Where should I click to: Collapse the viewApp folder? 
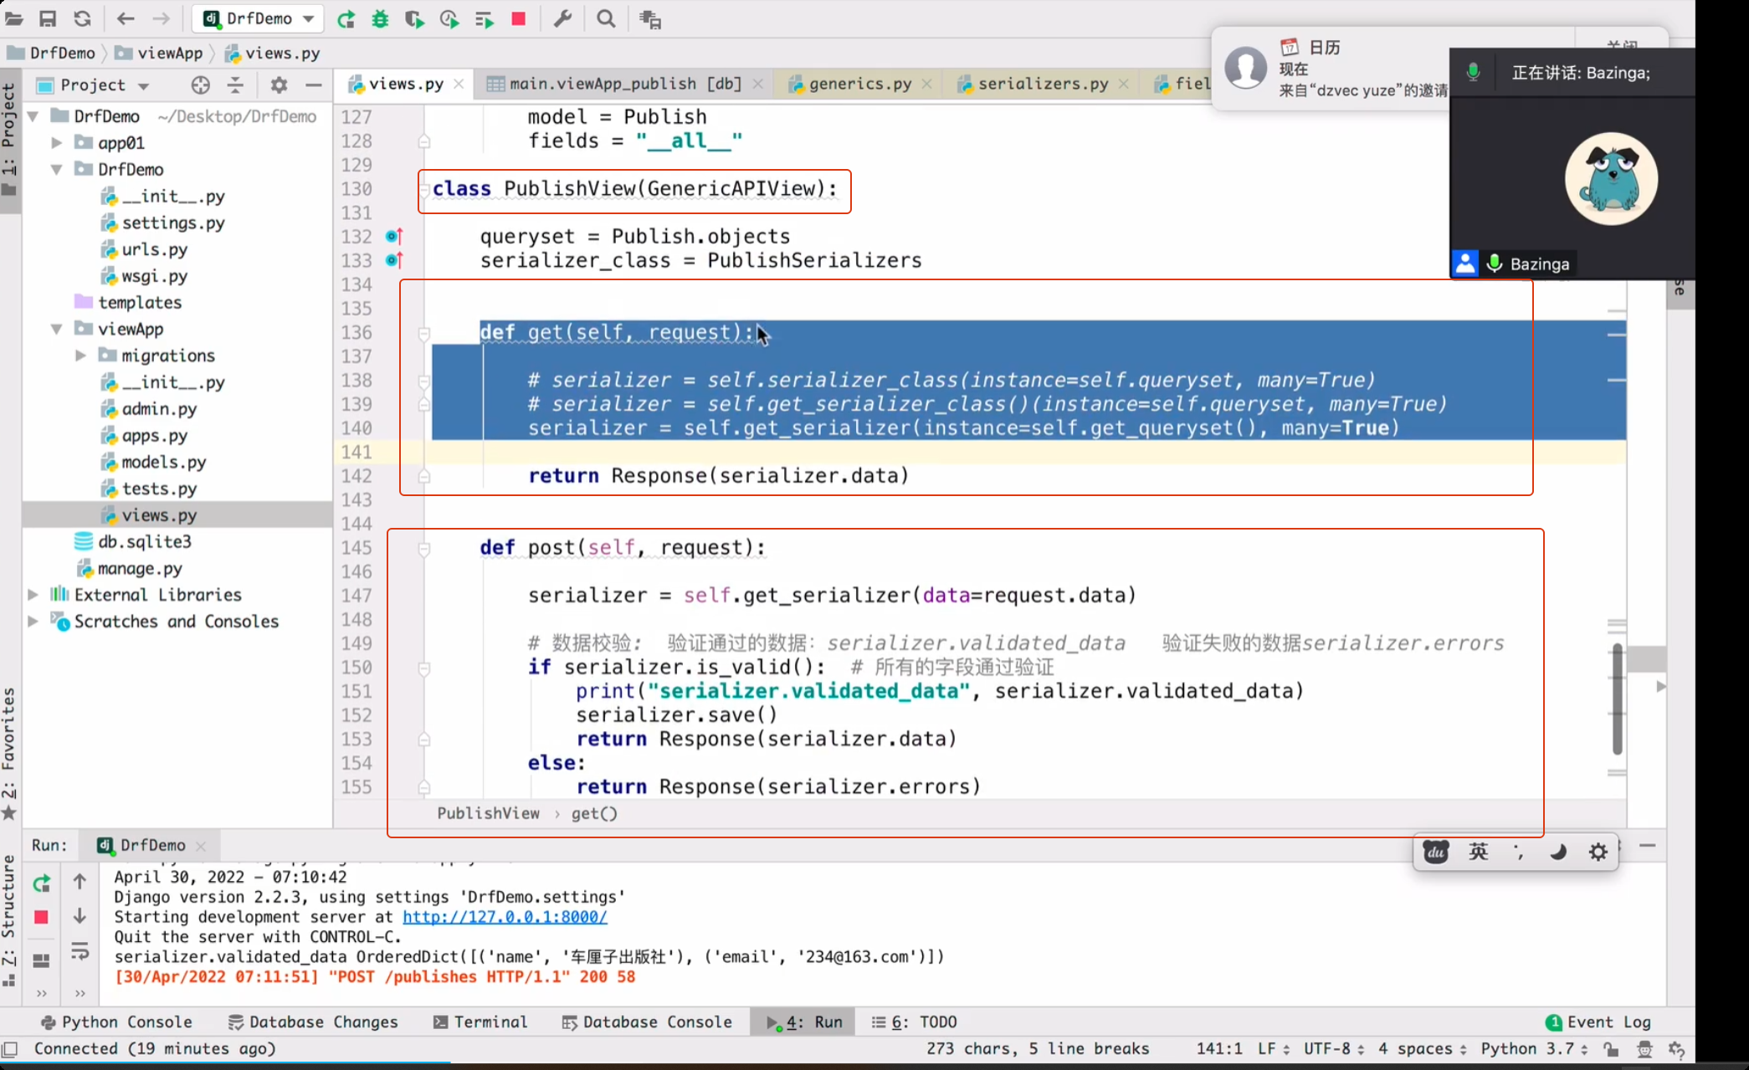(57, 329)
